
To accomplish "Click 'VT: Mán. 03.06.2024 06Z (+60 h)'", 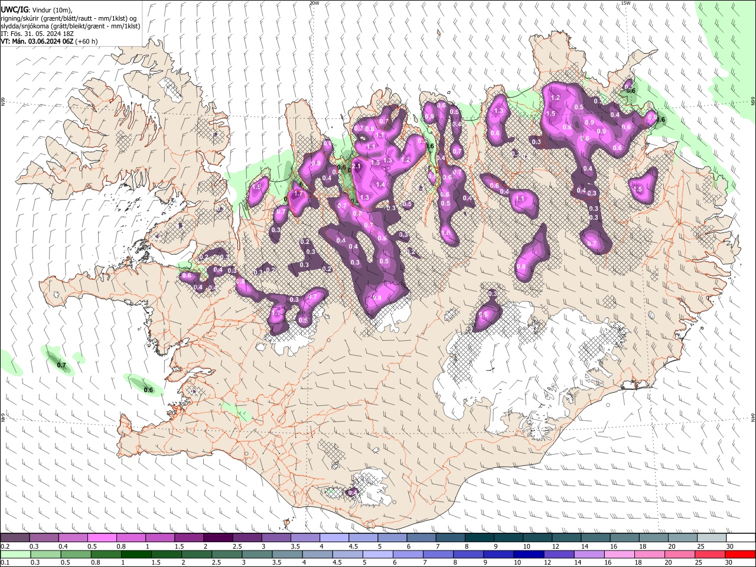I will pos(49,41).
